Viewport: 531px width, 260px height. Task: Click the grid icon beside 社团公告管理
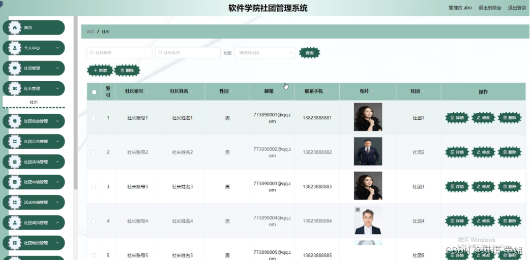[x=15, y=141]
